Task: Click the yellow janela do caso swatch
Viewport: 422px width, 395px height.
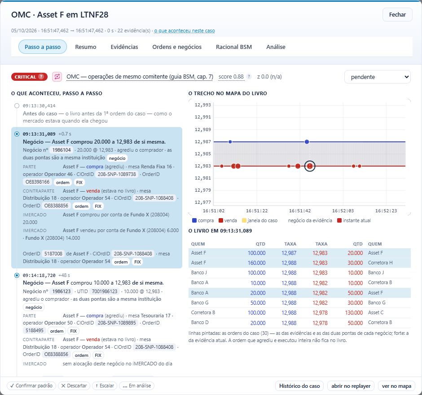Action: coord(244,221)
